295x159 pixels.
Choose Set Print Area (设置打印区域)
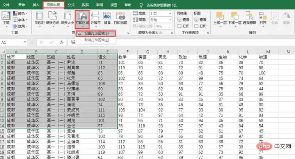tap(96, 34)
